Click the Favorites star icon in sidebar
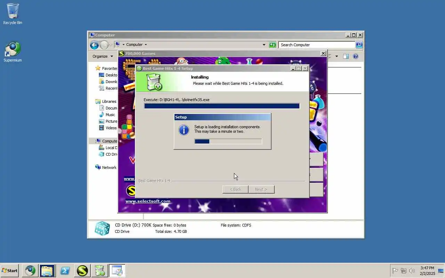Screen dimensions: 445x278 98,68
